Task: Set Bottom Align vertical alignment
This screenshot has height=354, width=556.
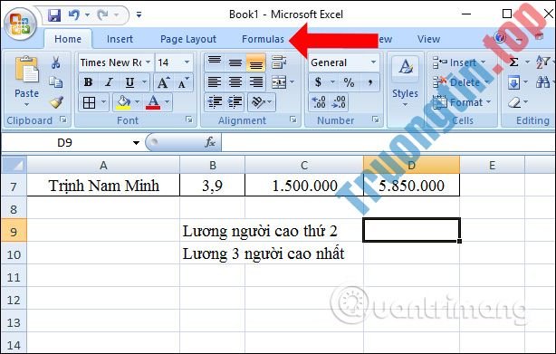Action: pyautogui.click(x=255, y=62)
